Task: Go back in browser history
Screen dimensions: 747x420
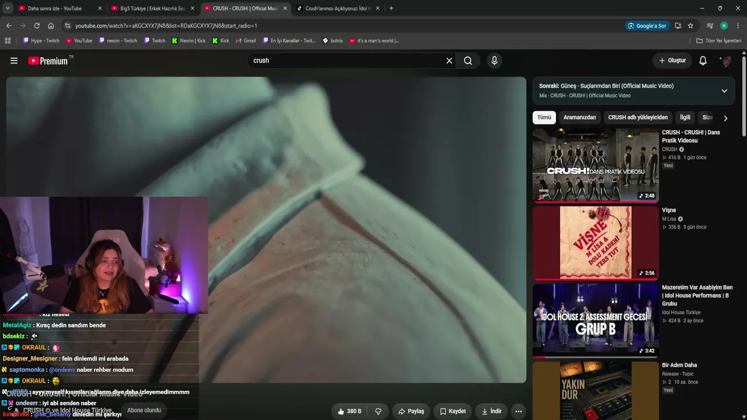Action: [9, 26]
